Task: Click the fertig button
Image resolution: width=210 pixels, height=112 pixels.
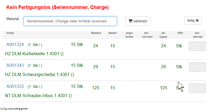Action: pos(193,21)
